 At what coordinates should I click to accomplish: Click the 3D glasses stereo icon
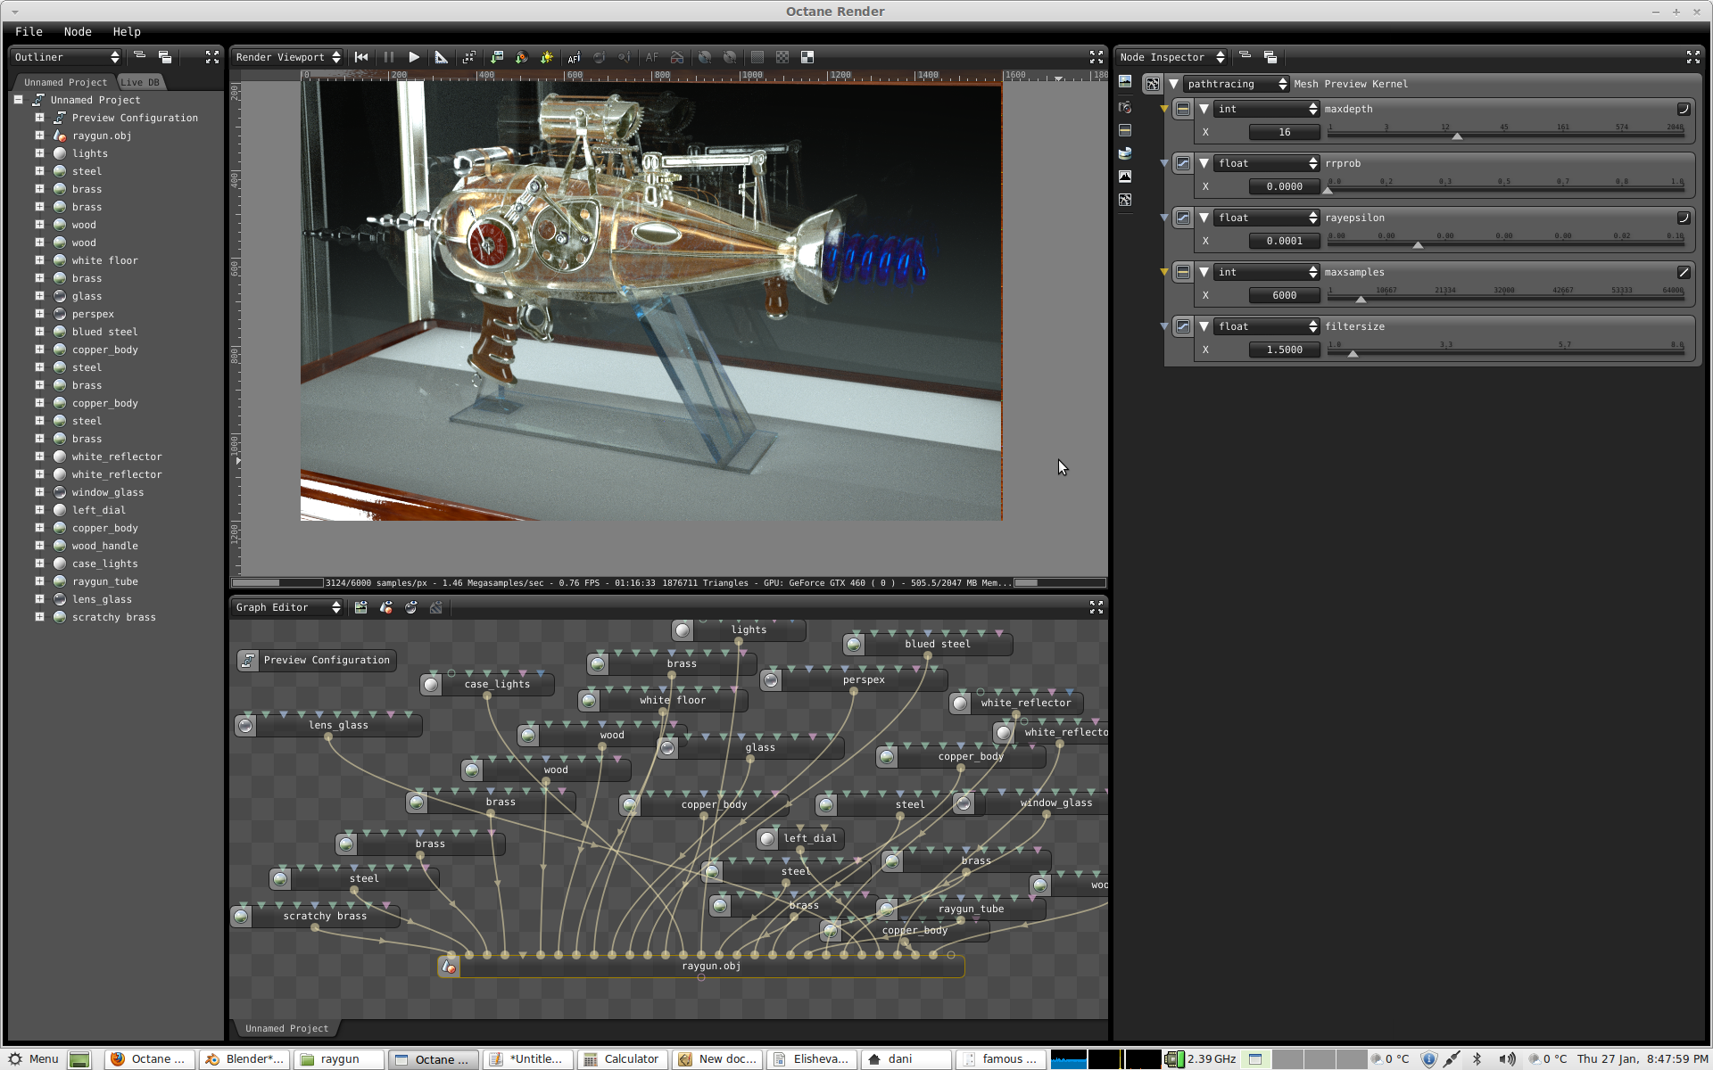677,57
